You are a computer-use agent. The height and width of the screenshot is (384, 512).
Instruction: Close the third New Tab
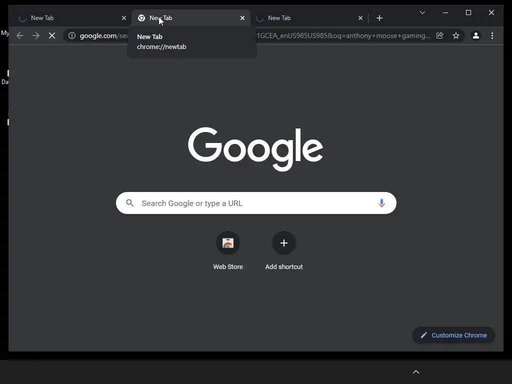[360, 18]
